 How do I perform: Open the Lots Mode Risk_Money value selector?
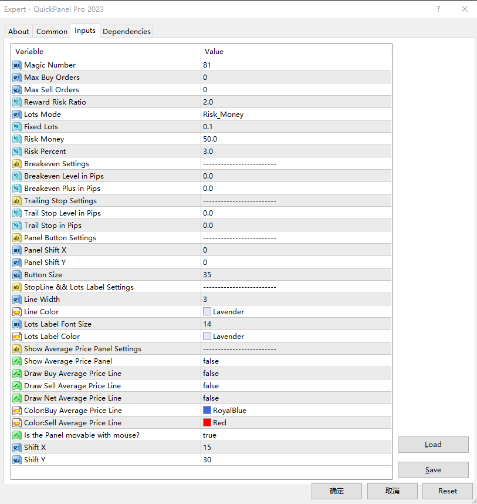(x=296, y=115)
